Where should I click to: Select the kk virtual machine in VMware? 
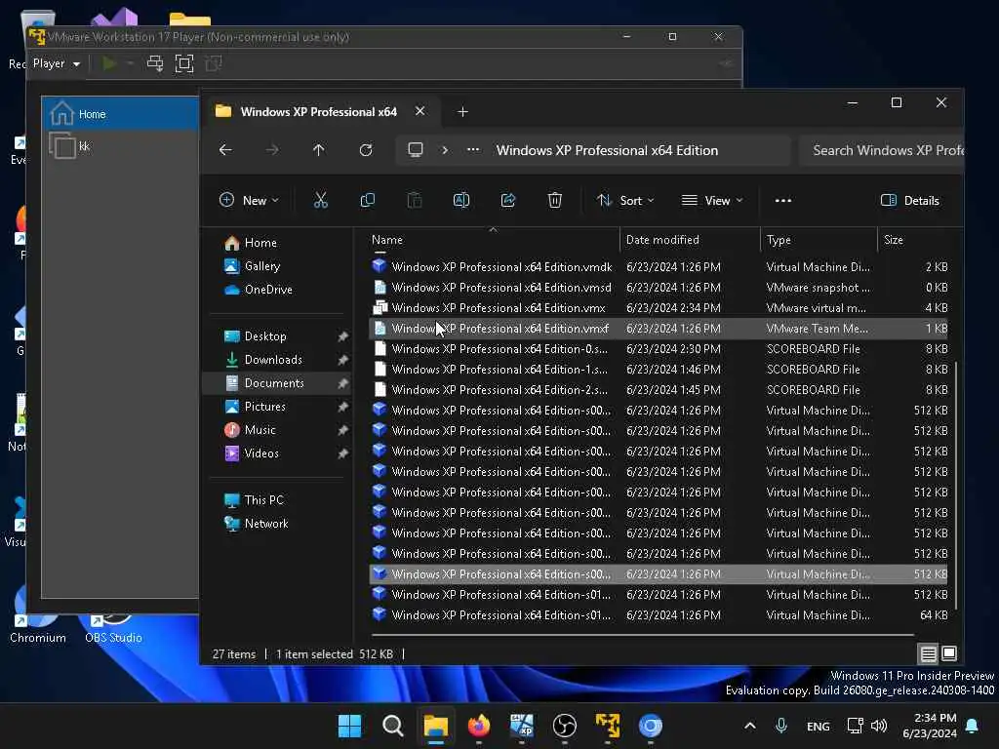coord(120,146)
